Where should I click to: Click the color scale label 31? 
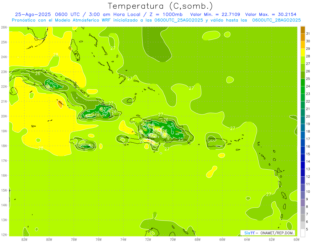pyautogui.click(x=308, y=34)
